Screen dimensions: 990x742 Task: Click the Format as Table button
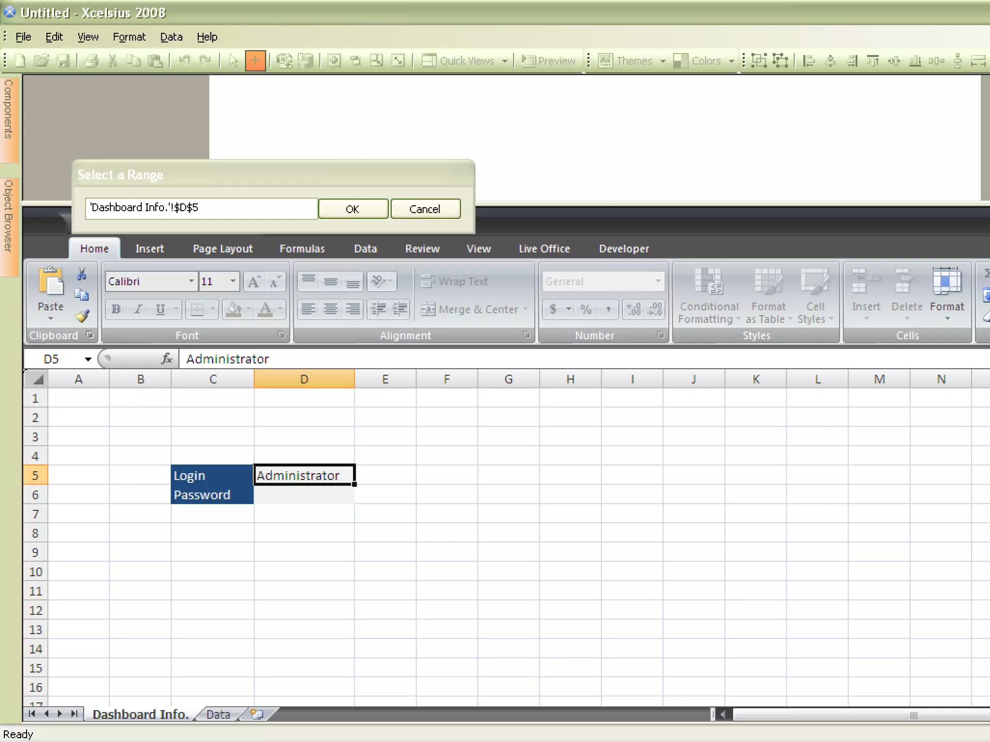769,297
